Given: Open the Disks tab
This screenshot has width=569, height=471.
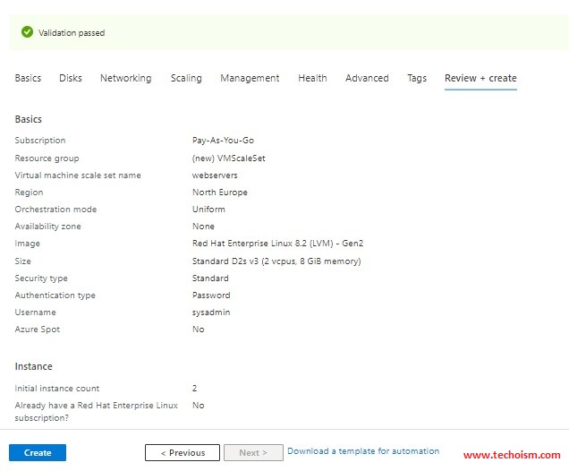Looking at the screenshot, I should [71, 78].
